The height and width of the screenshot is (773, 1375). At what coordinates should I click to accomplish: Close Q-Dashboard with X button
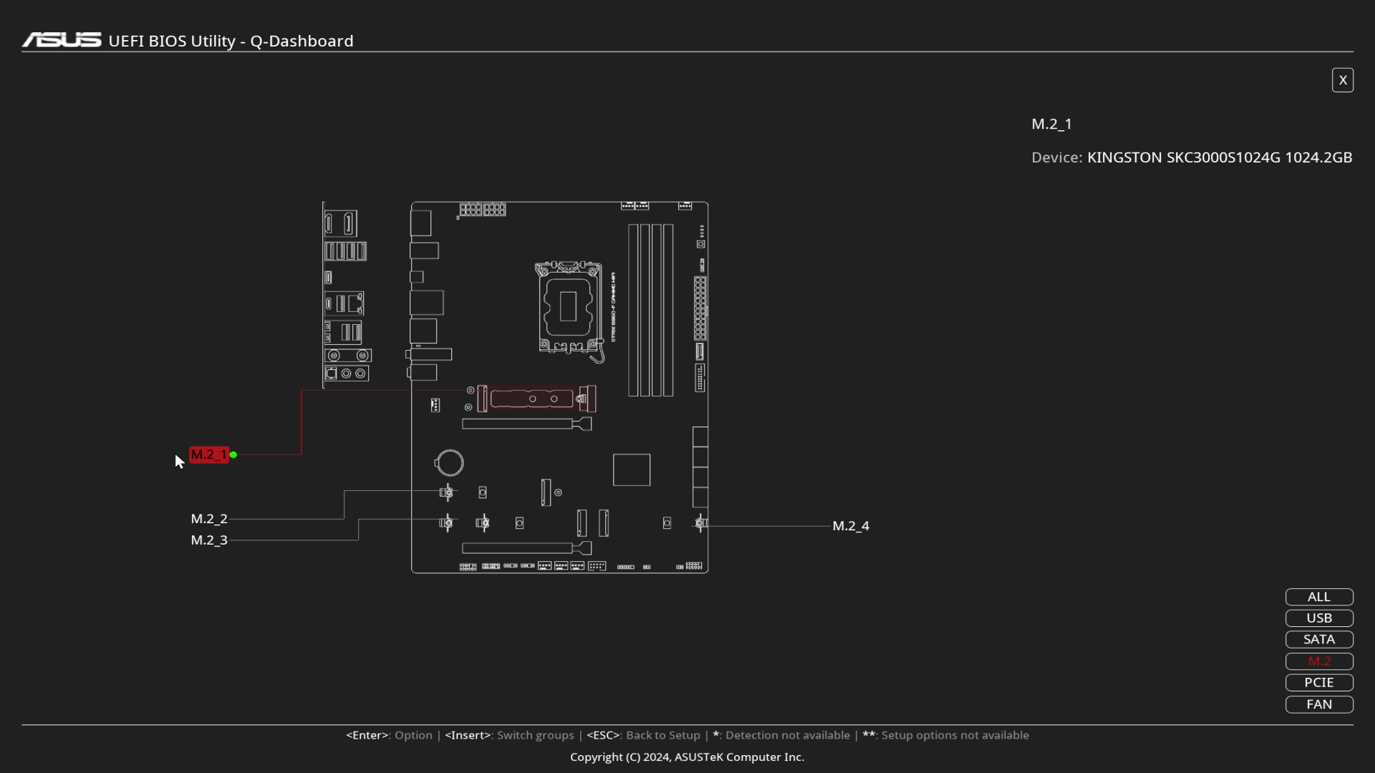(1342, 80)
